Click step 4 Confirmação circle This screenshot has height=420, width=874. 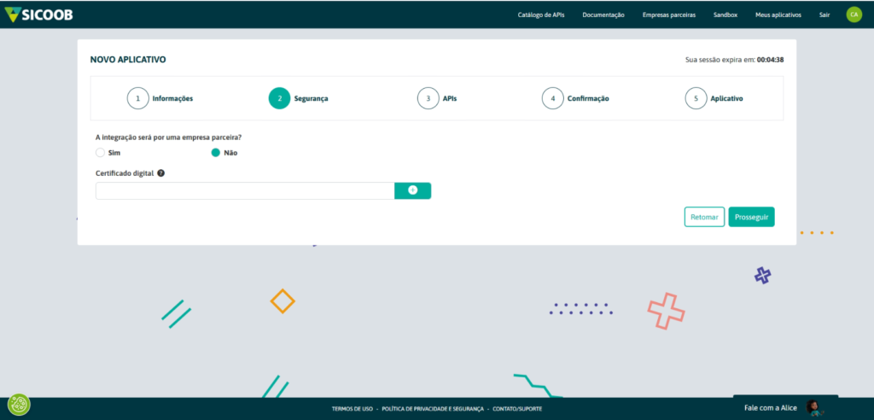coord(552,98)
